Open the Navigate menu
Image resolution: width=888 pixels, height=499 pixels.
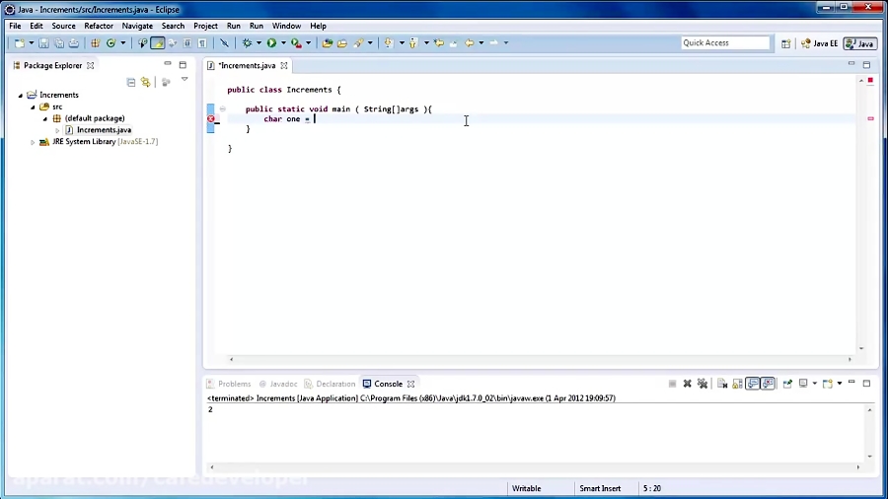[137, 26]
